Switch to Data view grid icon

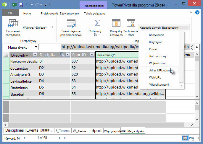(x=185, y=138)
